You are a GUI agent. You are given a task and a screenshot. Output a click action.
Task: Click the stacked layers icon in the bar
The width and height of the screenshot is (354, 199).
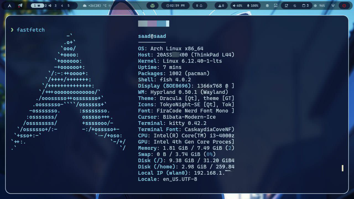pyautogui.click(x=267, y=6)
